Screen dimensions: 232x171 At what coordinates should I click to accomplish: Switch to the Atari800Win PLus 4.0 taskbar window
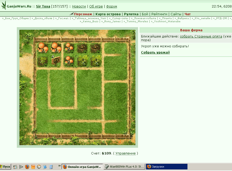[x=125, y=167]
